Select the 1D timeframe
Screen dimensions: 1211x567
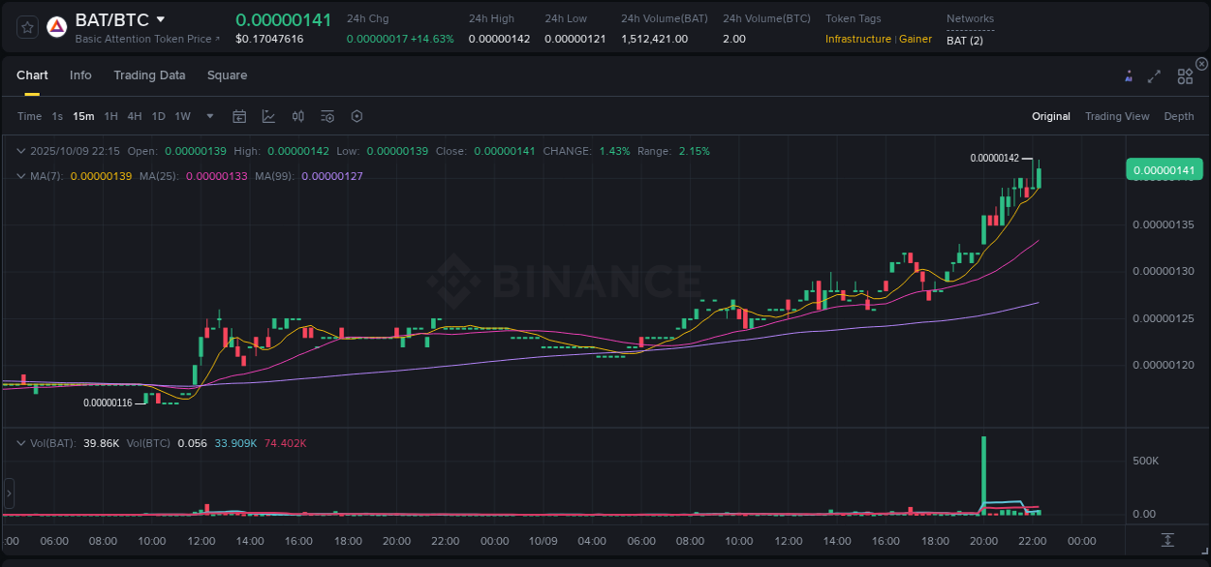click(157, 116)
